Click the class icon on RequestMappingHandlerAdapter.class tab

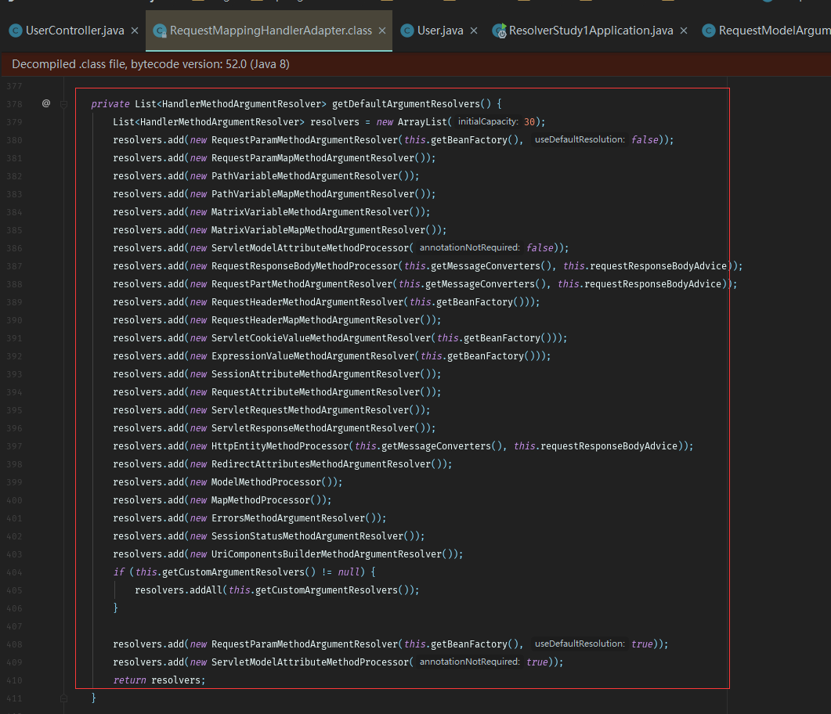(160, 31)
